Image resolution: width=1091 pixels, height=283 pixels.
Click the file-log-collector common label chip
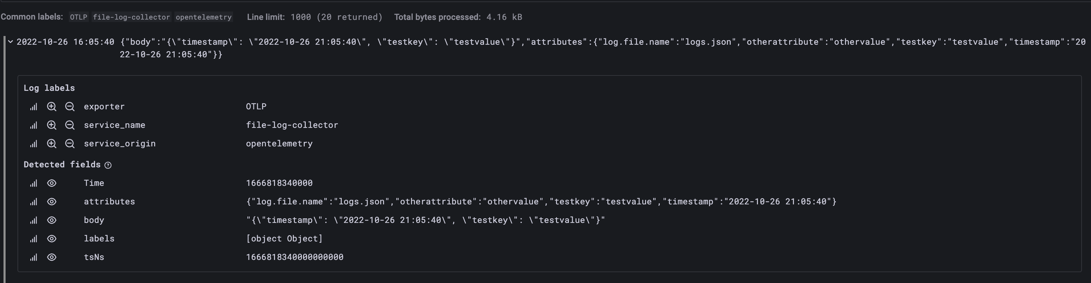point(131,17)
